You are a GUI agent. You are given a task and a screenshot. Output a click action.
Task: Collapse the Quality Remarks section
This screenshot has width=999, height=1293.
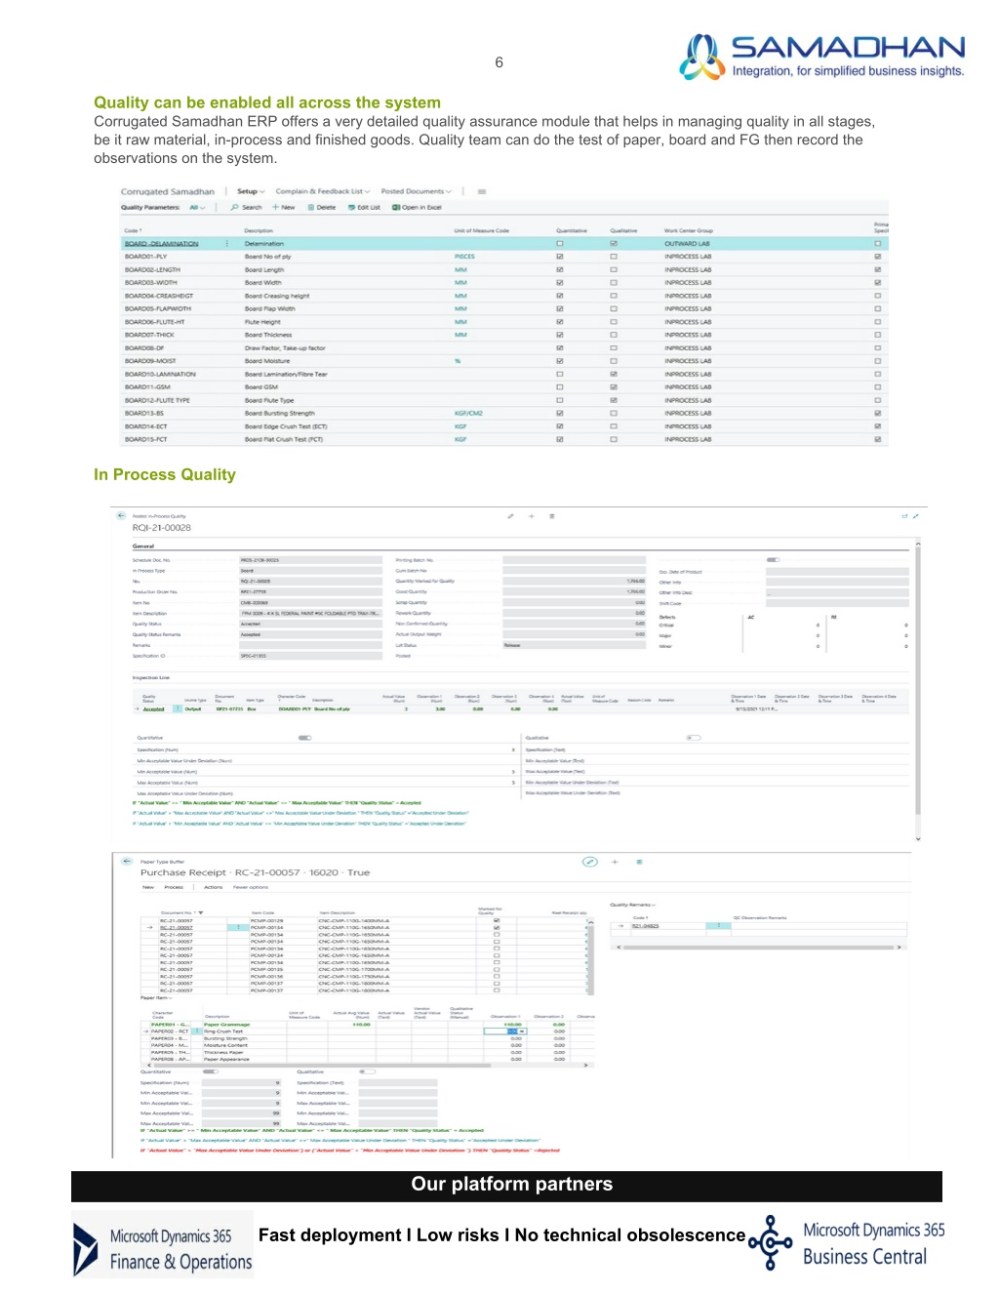[633, 905]
